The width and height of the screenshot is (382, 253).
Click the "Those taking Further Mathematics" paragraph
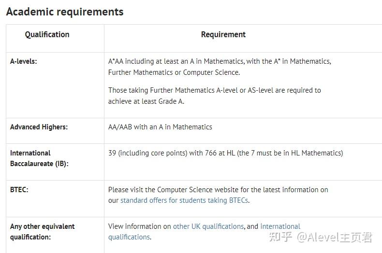(x=214, y=96)
